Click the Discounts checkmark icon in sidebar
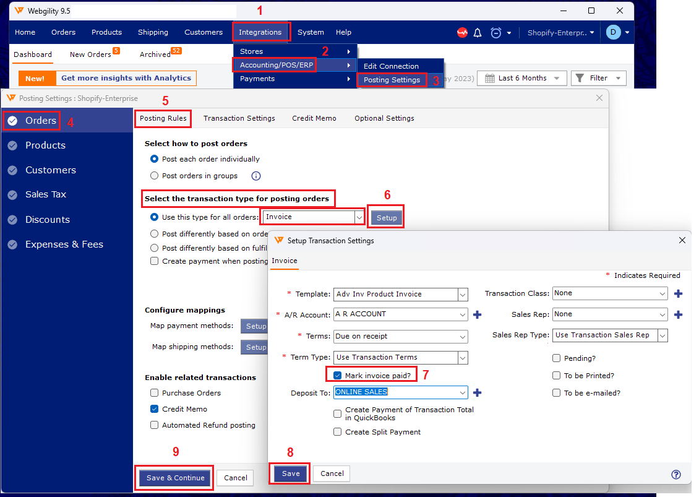 (x=12, y=220)
